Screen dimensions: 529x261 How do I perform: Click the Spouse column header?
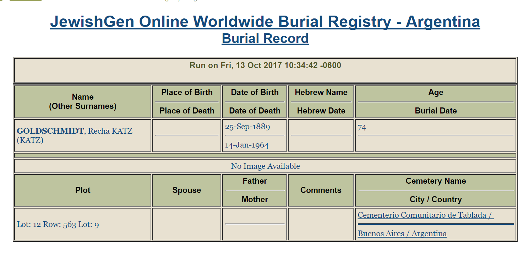tap(187, 190)
